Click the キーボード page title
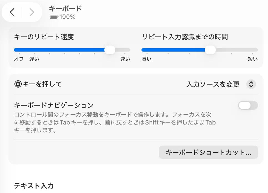The width and height of the screenshot is (268, 193). [x=65, y=9]
